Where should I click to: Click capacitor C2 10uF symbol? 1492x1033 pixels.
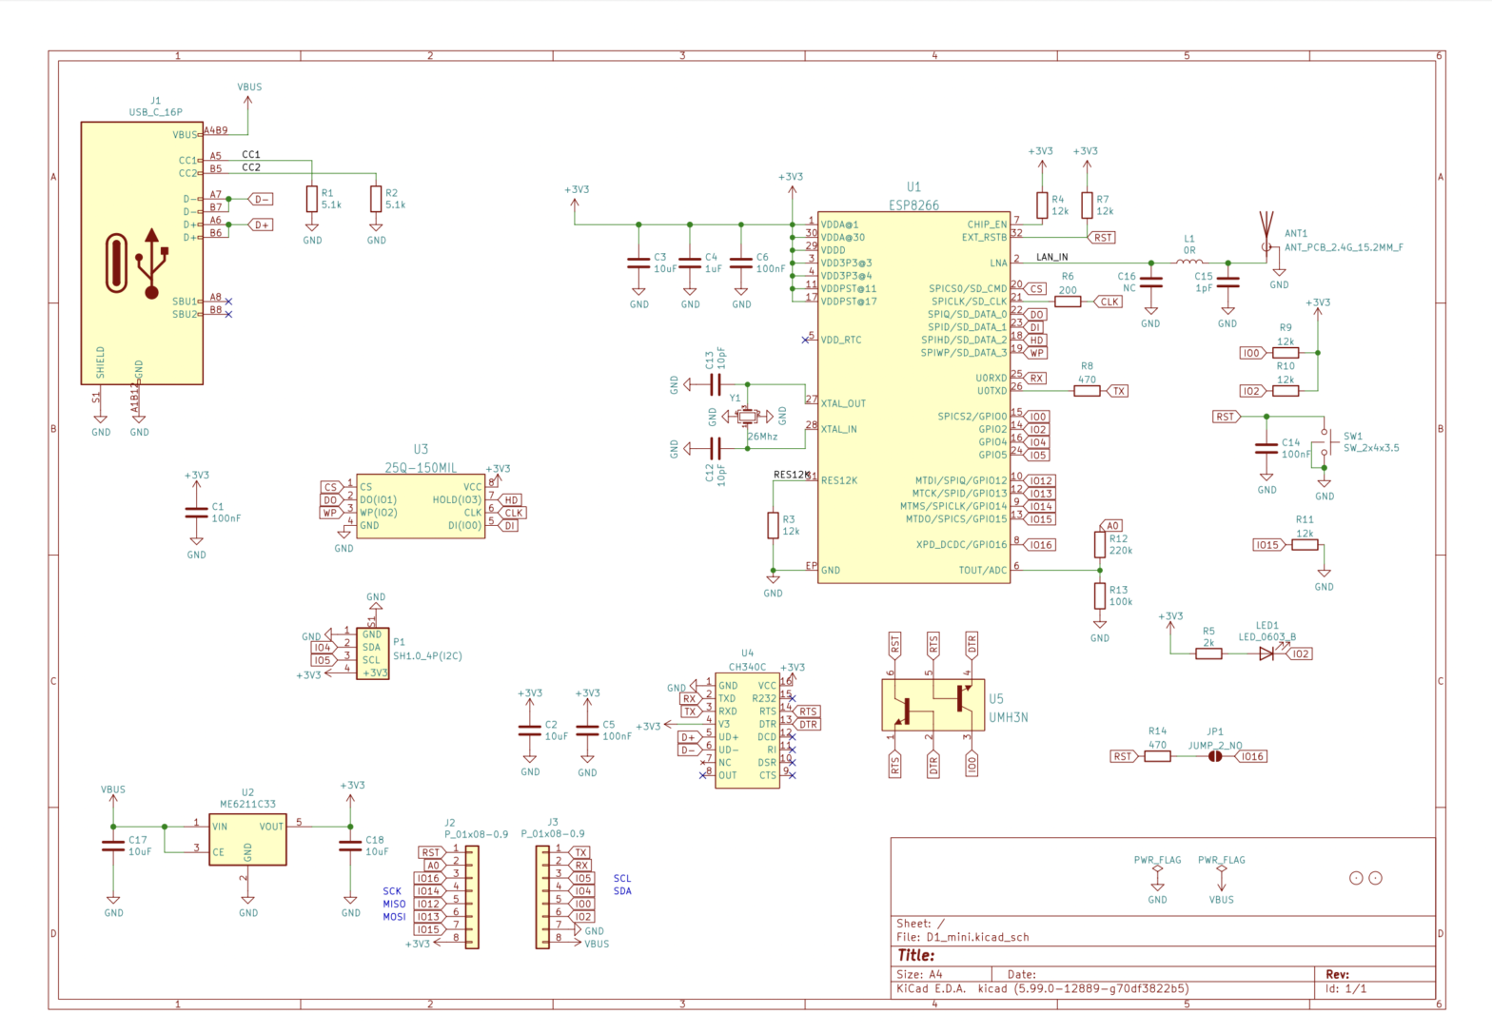(530, 731)
